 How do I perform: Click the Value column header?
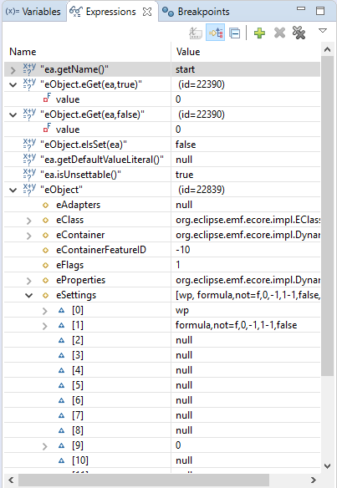tap(246, 52)
